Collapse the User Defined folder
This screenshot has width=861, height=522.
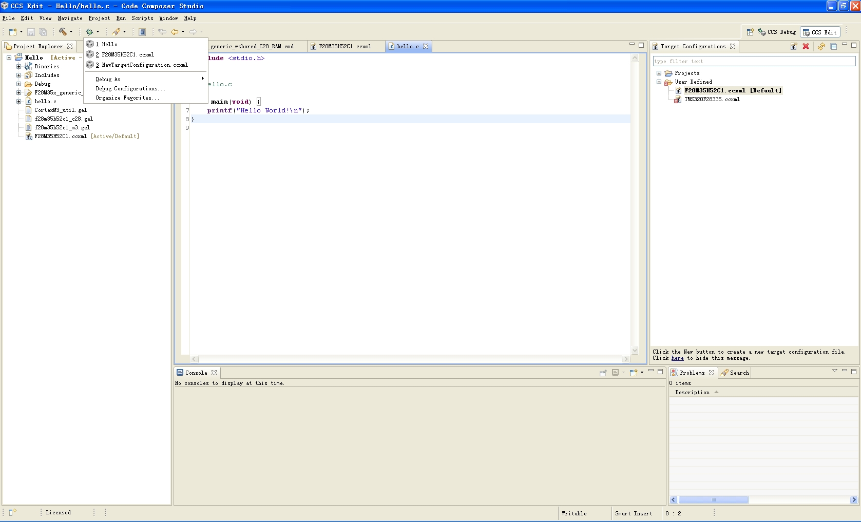(x=659, y=82)
